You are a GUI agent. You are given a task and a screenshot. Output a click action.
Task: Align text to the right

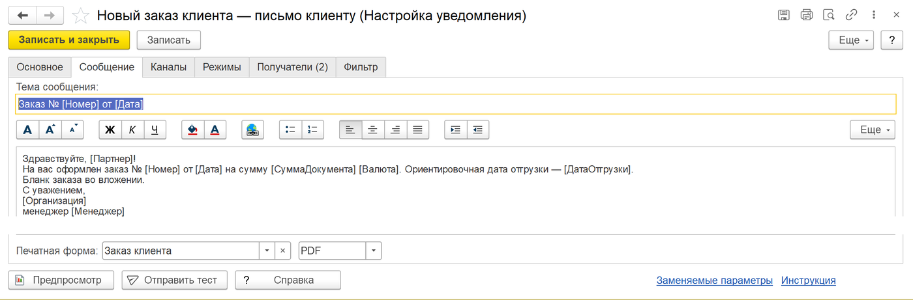coord(395,130)
